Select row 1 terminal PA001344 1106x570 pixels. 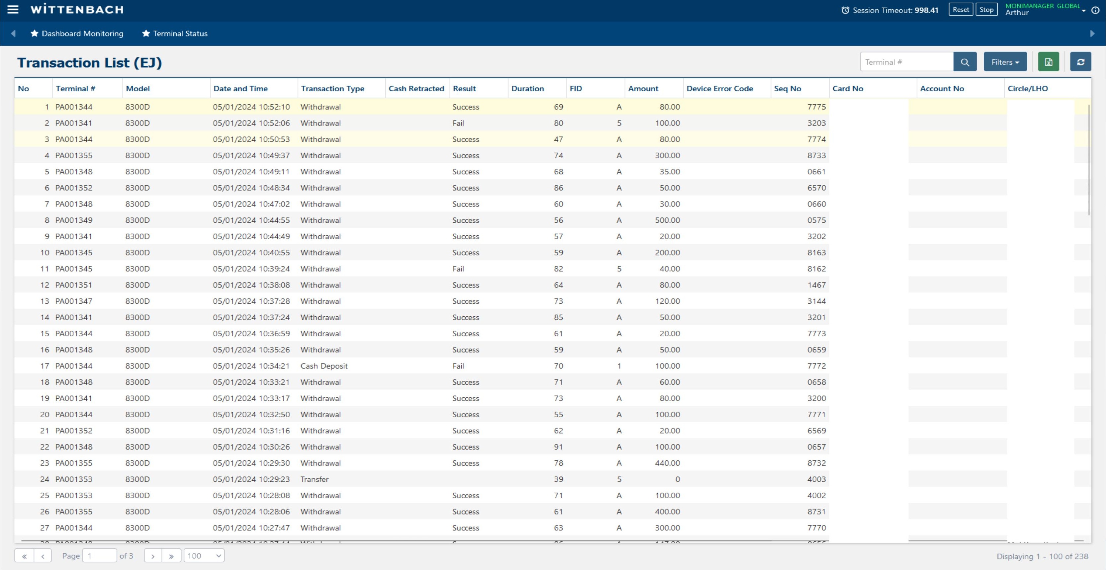coord(74,107)
